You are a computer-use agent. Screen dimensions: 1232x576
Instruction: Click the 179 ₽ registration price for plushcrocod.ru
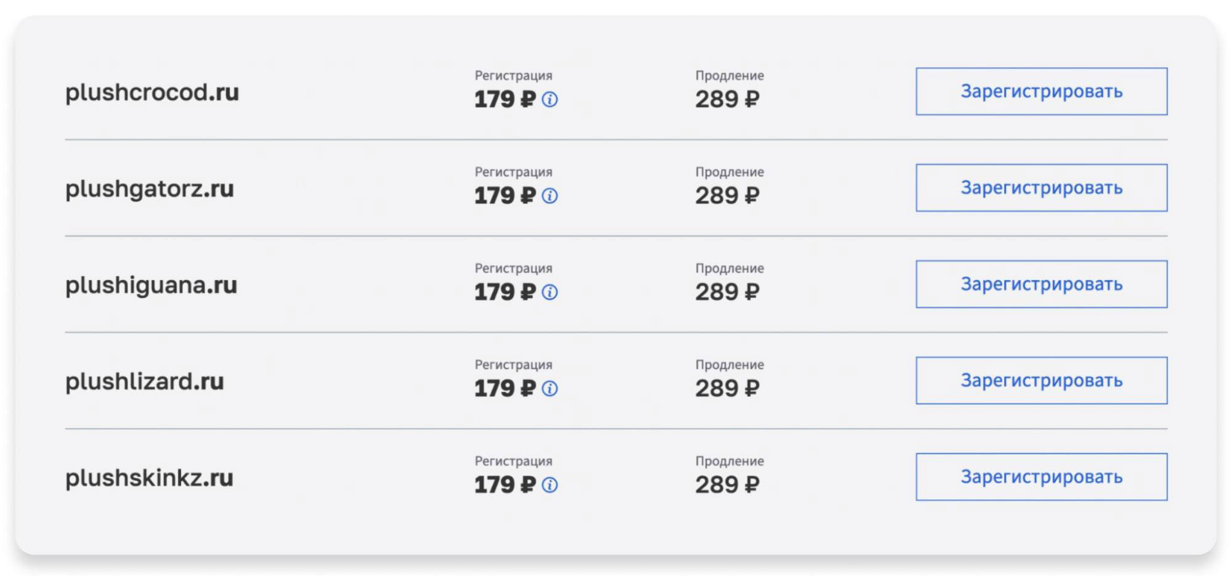[505, 100]
